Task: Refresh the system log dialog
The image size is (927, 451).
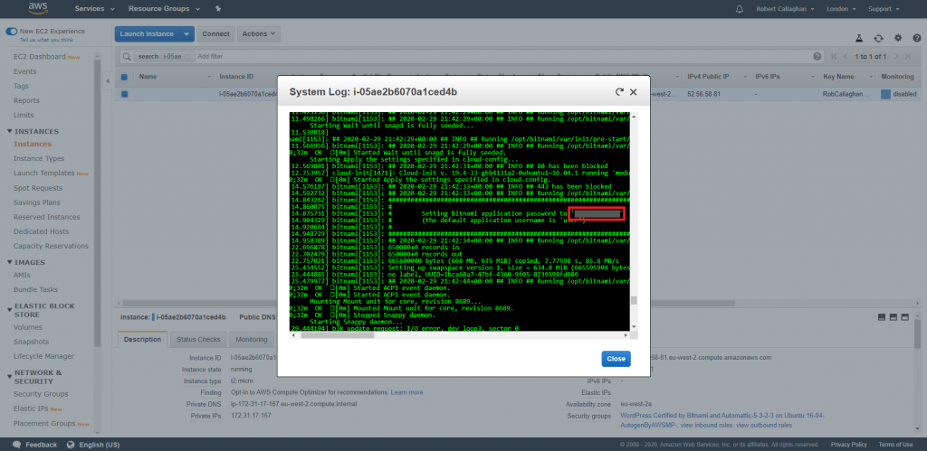Action: pos(619,92)
